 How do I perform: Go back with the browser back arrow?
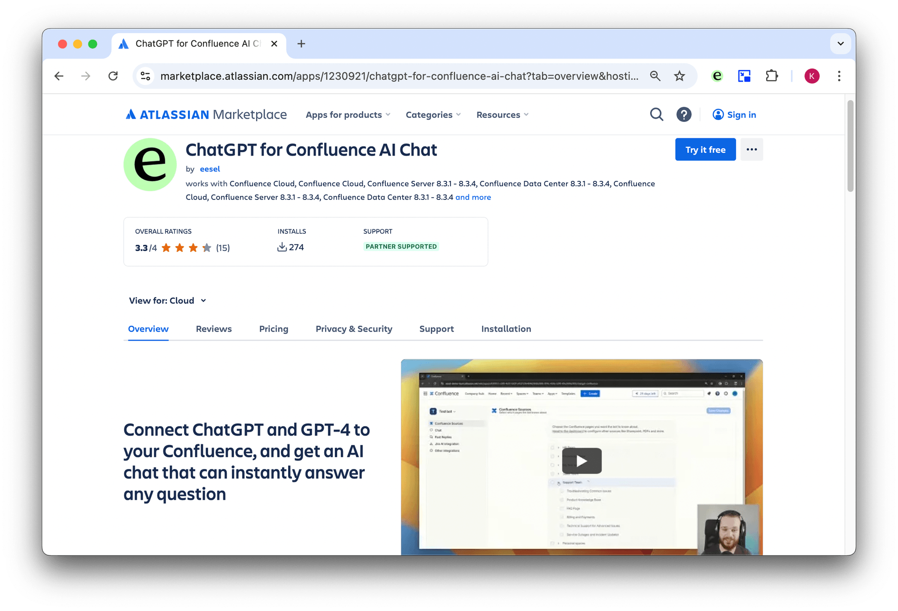pyautogui.click(x=59, y=76)
